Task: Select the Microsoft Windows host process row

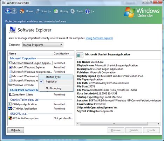Action: tap(41, 72)
